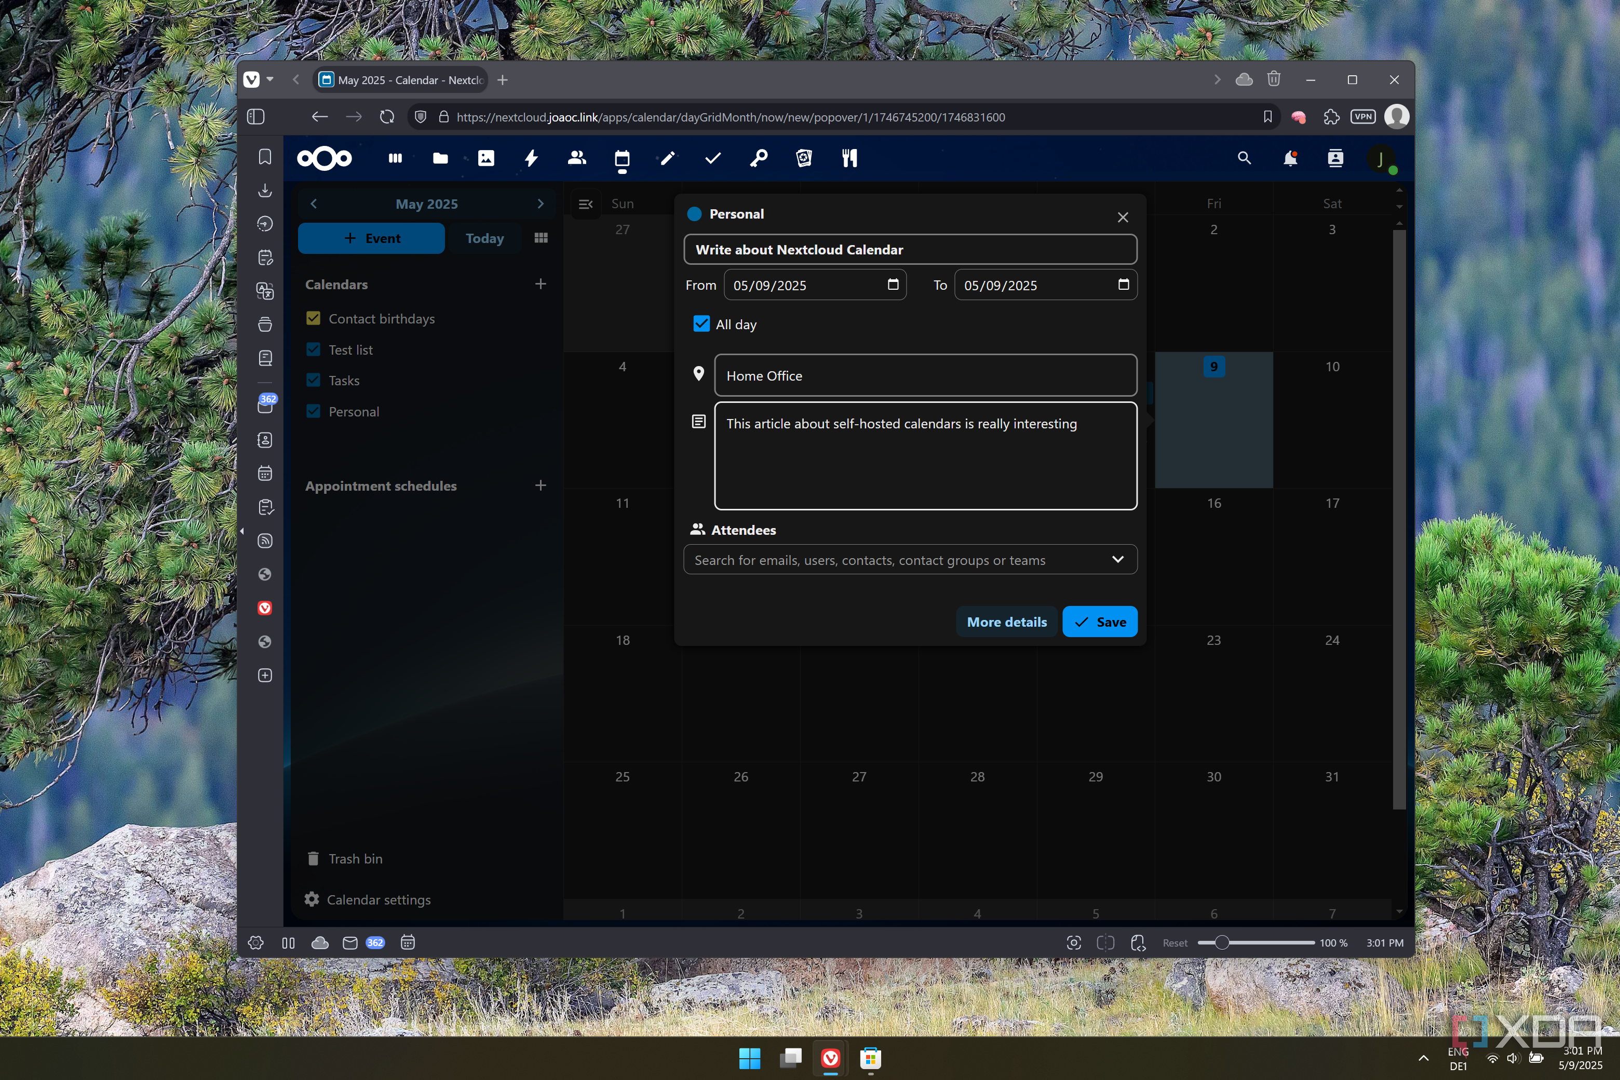Open the Tasks checkmark icon in header
This screenshot has width=1620, height=1080.
713,158
